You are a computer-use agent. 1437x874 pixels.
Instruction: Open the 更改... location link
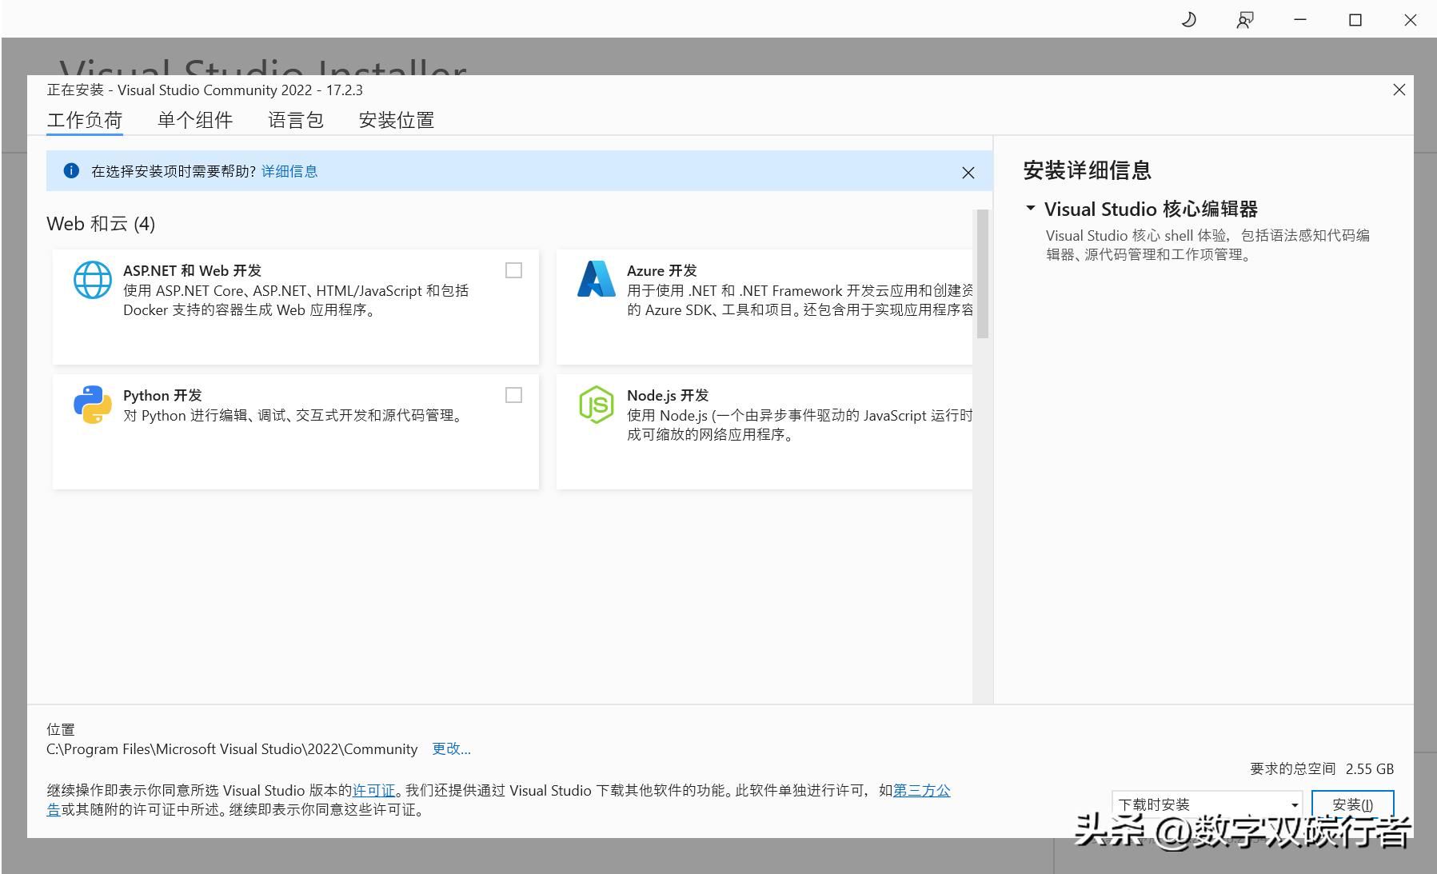[x=451, y=748]
